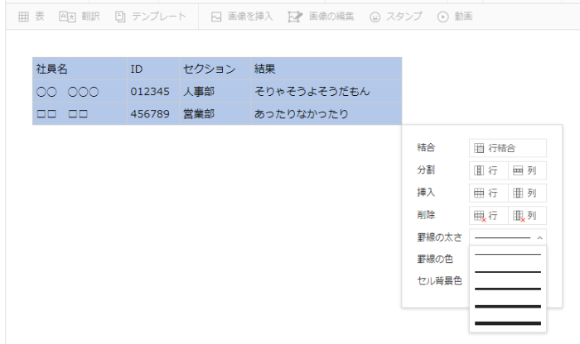Viewport: 580px width, 344px height.
Task: Click the cell containing 012345
Action: 153,91
